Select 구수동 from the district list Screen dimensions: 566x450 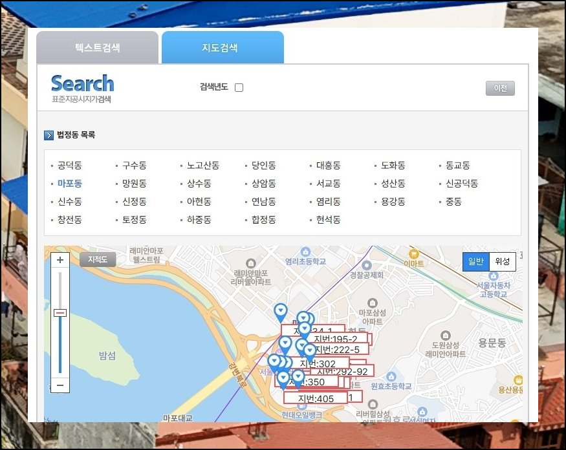tap(135, 166)
